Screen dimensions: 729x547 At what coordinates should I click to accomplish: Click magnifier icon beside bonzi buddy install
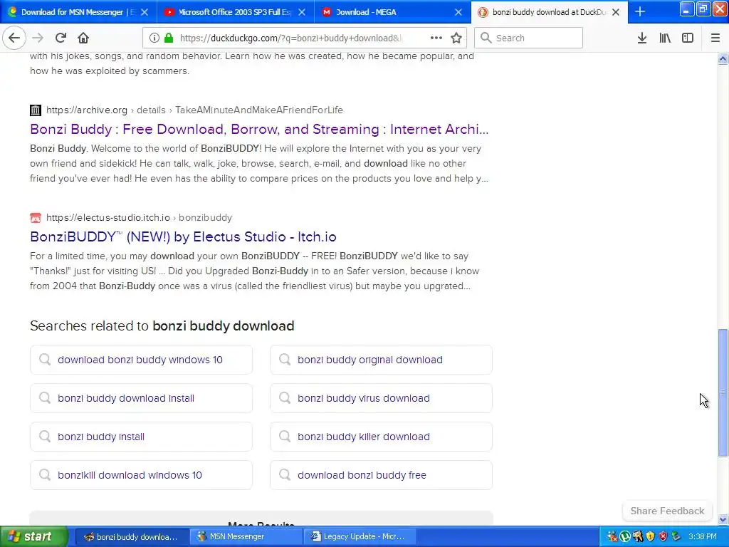click(45, 437)
